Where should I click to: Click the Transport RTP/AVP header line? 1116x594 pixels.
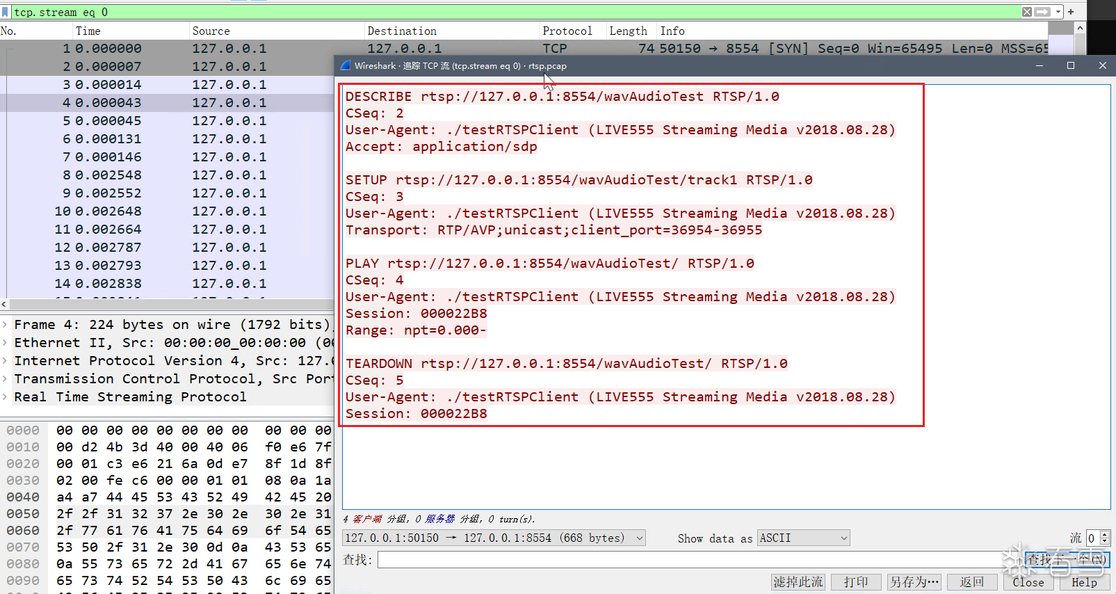(x=553, y=230)
